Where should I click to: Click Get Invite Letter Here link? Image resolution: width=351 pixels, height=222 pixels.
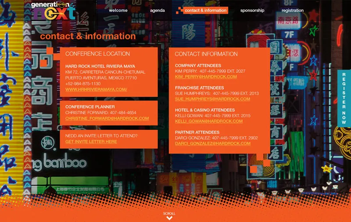91,142
